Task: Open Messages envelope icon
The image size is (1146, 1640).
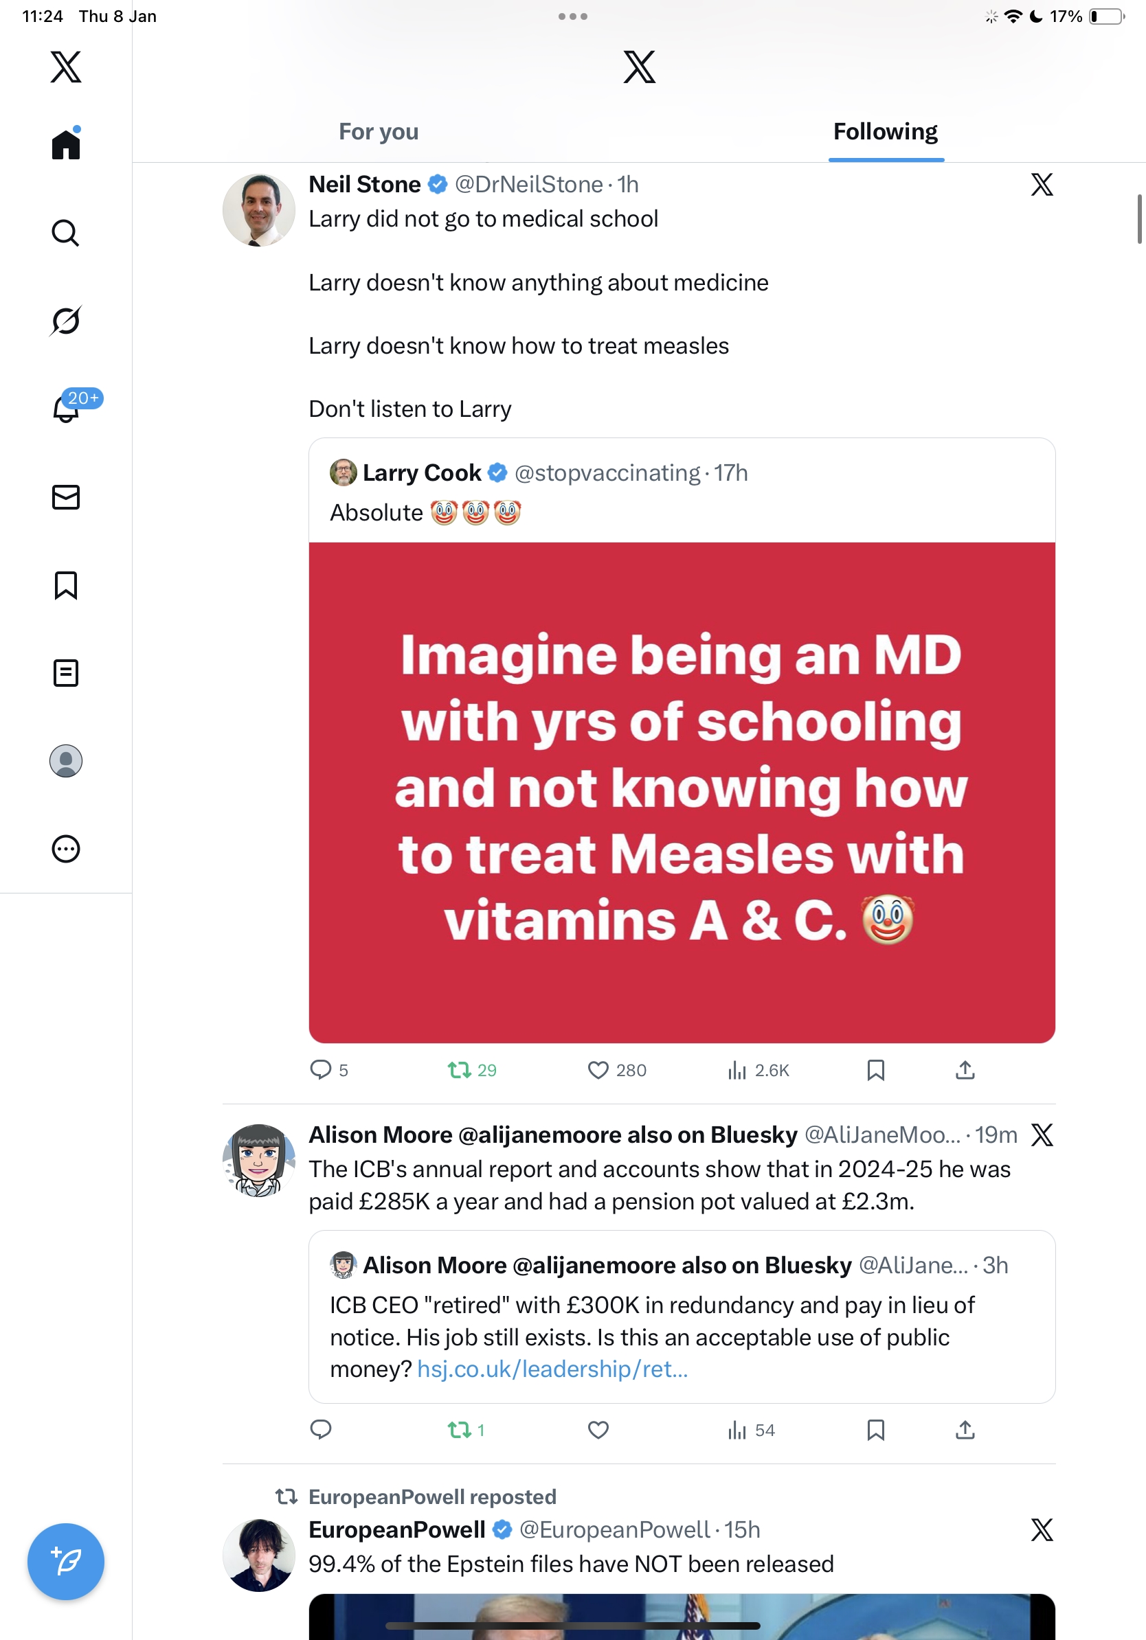Action: click(x=66, y=497)
